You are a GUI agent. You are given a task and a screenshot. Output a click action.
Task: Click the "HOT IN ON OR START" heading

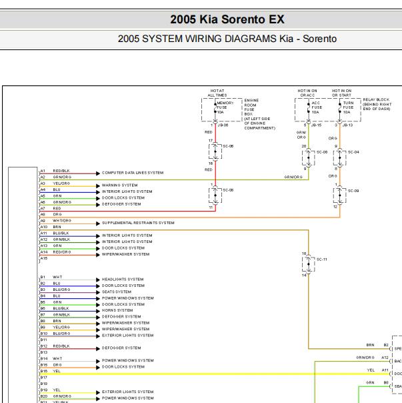pos(341,93)
